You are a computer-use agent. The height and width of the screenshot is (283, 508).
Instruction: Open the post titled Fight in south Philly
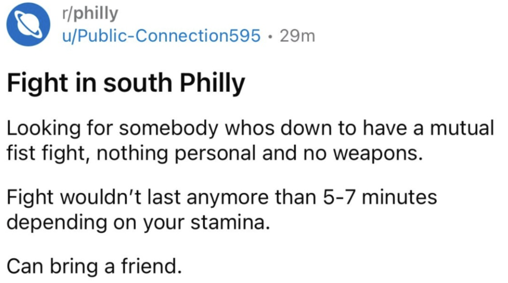(126, 83)
